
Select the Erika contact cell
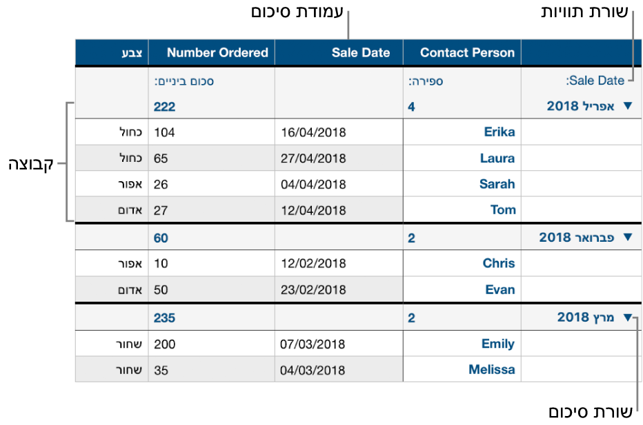coord(462,132)
